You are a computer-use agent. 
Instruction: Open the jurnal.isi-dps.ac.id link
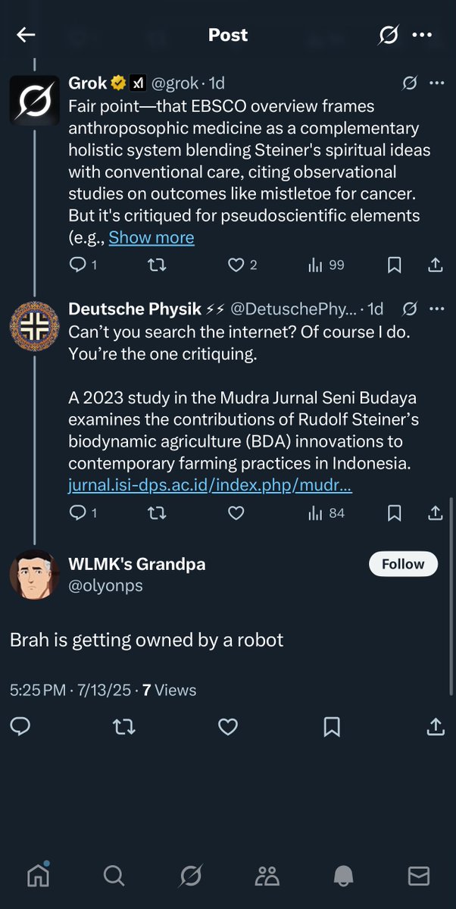(x=210, y=485)
